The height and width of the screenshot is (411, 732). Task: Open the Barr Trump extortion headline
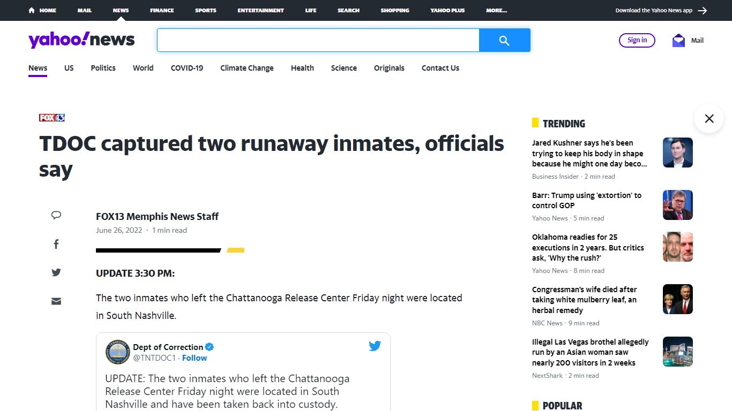[x=587, y=200]
